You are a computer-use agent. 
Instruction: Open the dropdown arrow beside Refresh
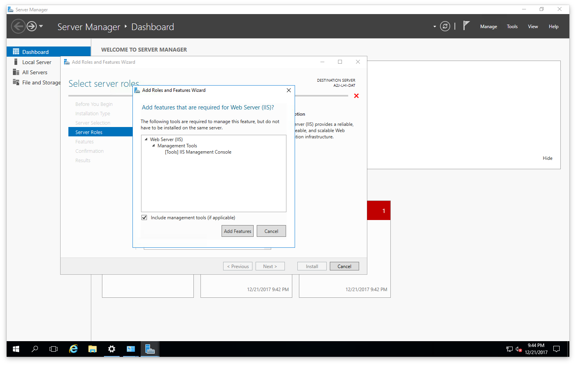435,27
